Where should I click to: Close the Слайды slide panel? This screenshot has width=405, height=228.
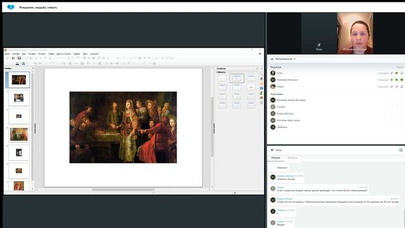tap(32, 68)
